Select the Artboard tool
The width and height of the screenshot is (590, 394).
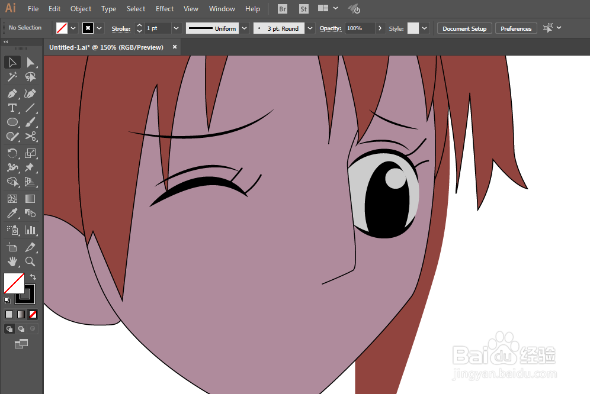point(12,247)
